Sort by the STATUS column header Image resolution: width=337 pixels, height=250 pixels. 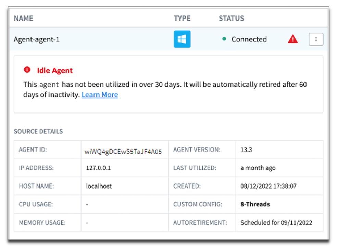pyautogui.click(x=231, y=18)
